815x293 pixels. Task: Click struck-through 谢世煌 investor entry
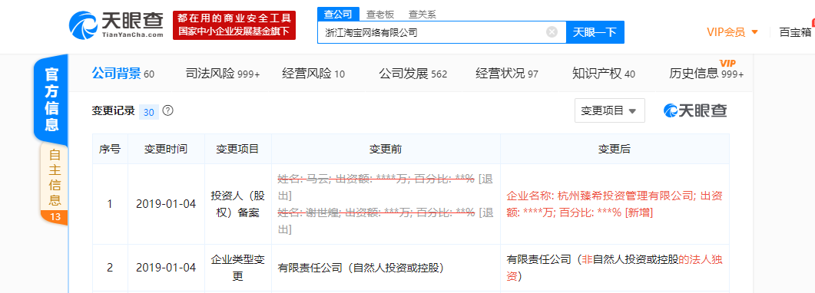click(385, 220)
